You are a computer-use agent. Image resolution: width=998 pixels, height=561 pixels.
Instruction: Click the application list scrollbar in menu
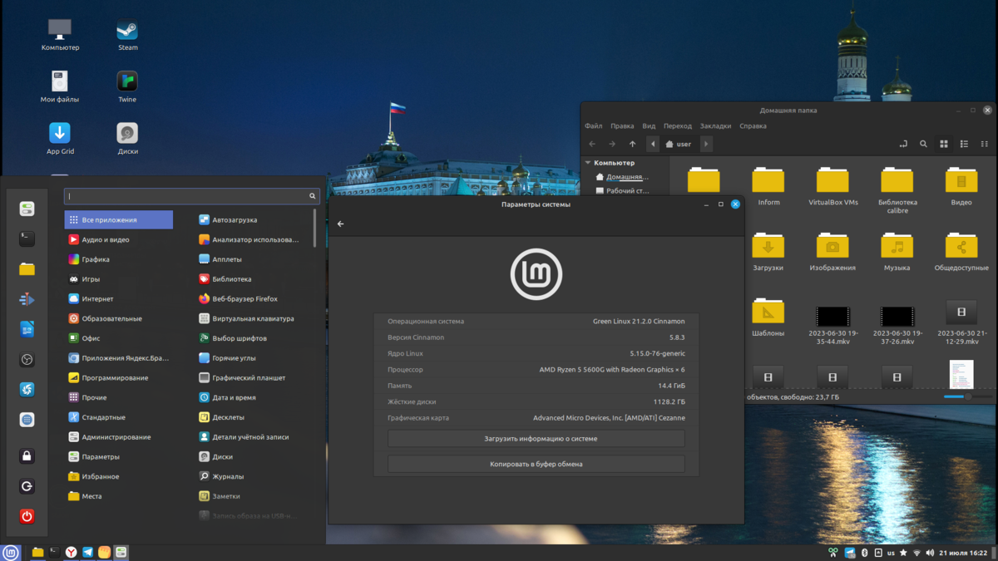tap(314, 228)
